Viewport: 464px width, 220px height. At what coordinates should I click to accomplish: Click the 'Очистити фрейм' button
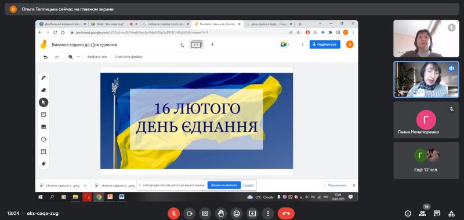[129, 57]
